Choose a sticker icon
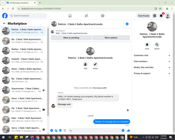This screenshot has height=140, width=175. 61,131
